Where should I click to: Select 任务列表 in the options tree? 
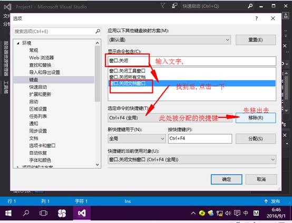(38, 116)
